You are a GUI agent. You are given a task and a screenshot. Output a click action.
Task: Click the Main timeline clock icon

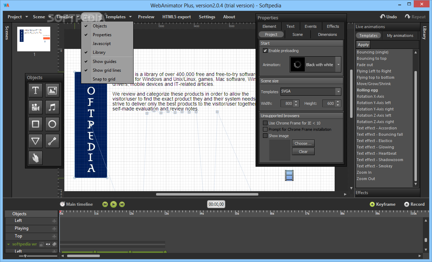coord(62,204)
